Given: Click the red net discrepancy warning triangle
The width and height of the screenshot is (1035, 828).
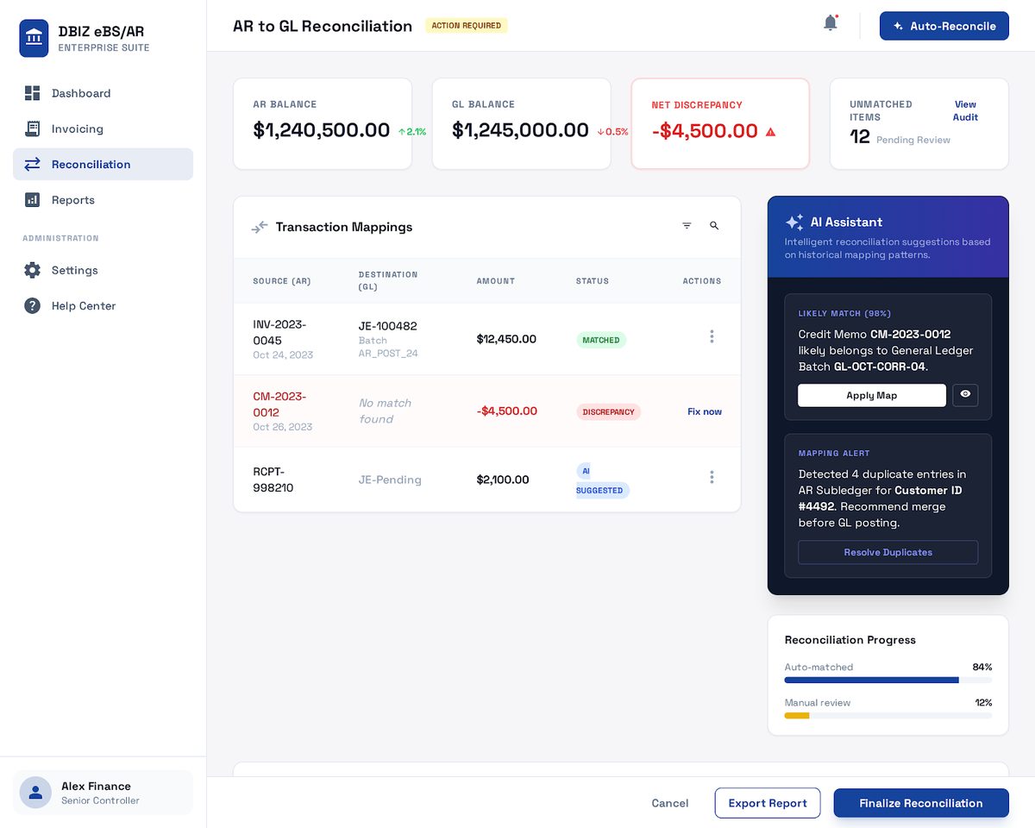Looking at the screenshot, I should point(770,132).
